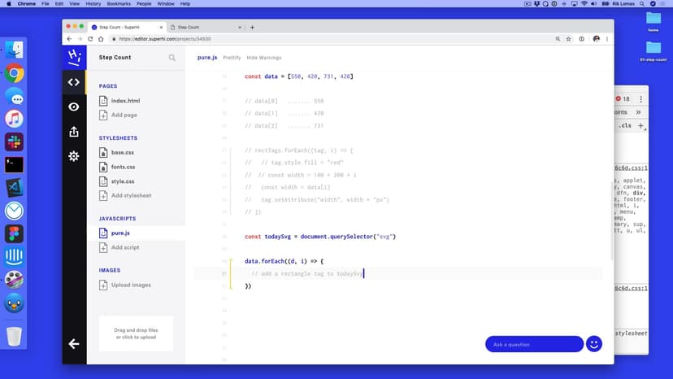Click Add page
This screenshot has width=673, height=379.
pos(124,115)
